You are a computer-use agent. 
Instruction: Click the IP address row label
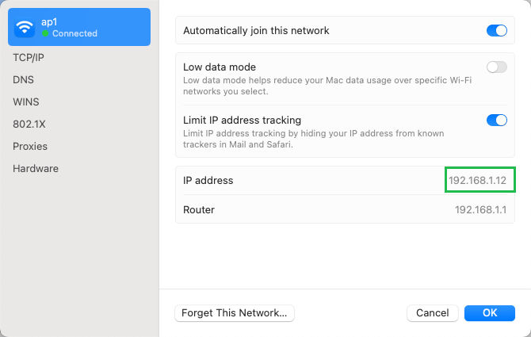pyautogui.click(x=208, y=180)
